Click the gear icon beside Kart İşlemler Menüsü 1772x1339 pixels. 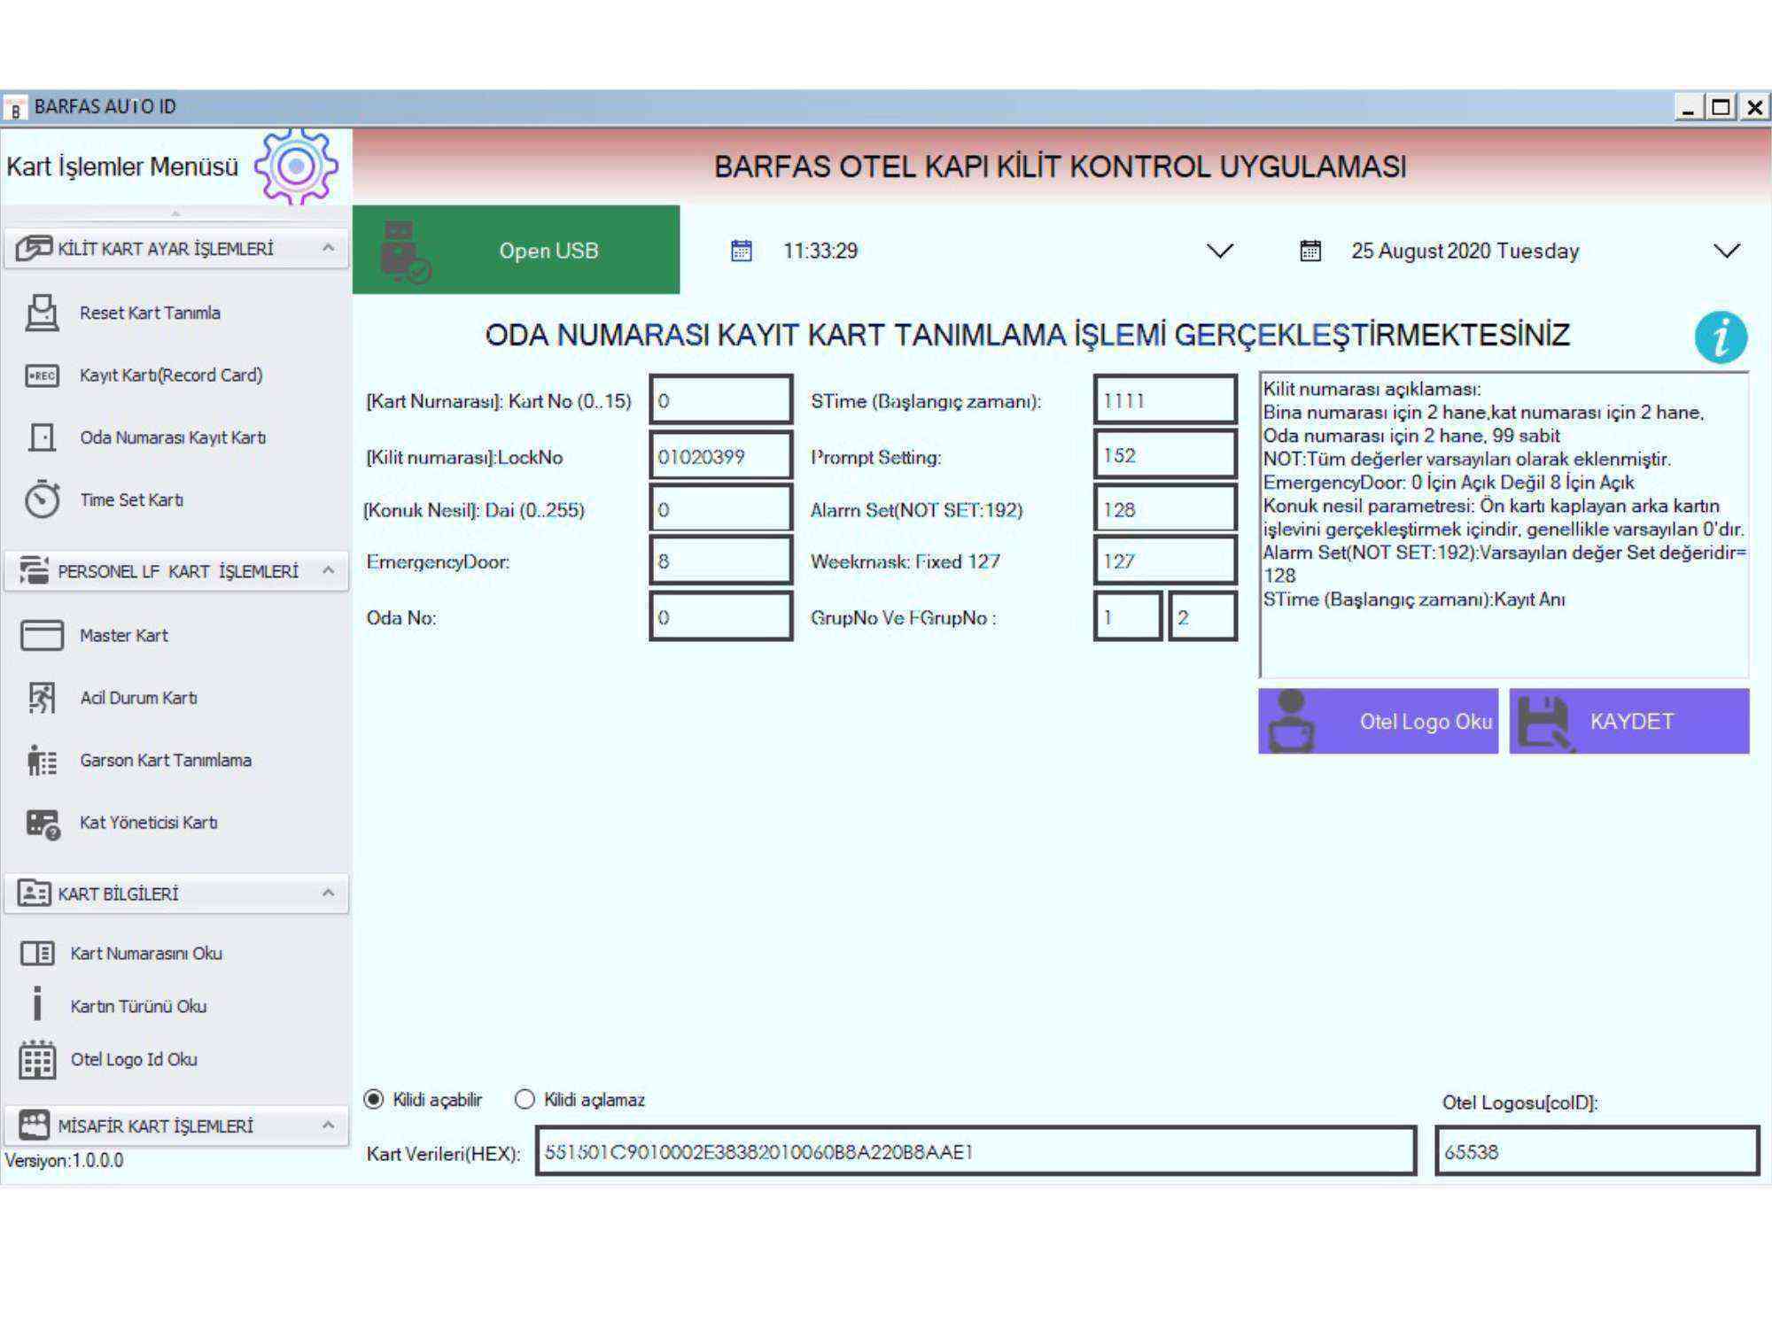[x=296, y=166]
